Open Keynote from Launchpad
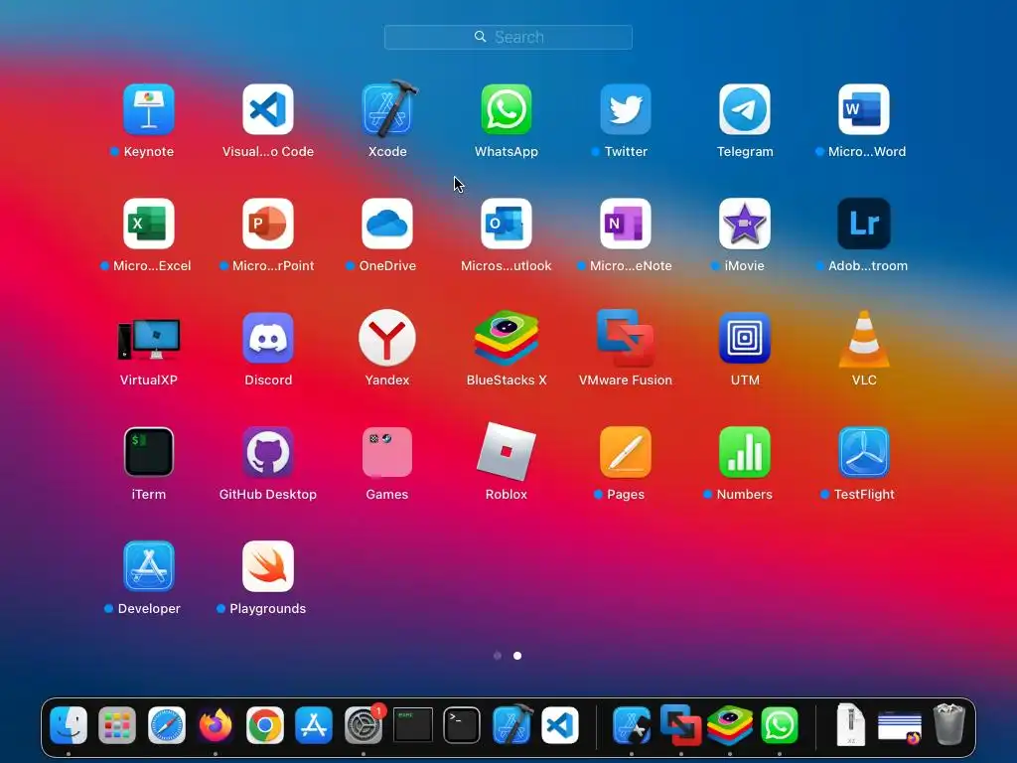 pos(149,109)
